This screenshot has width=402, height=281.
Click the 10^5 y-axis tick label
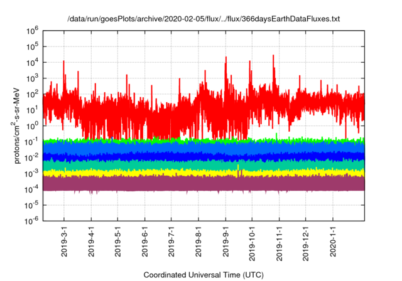pyautogui.click(x=32, y=46)
